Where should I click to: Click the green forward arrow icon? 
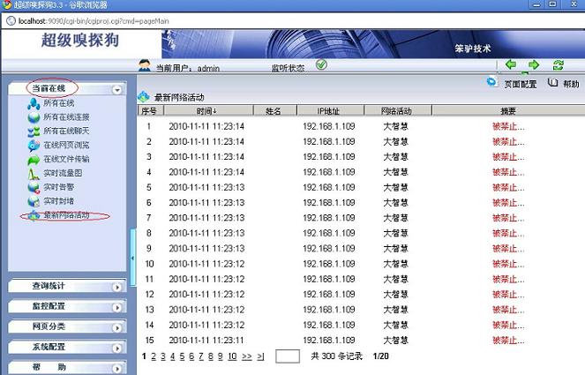[x=534, y=65]
